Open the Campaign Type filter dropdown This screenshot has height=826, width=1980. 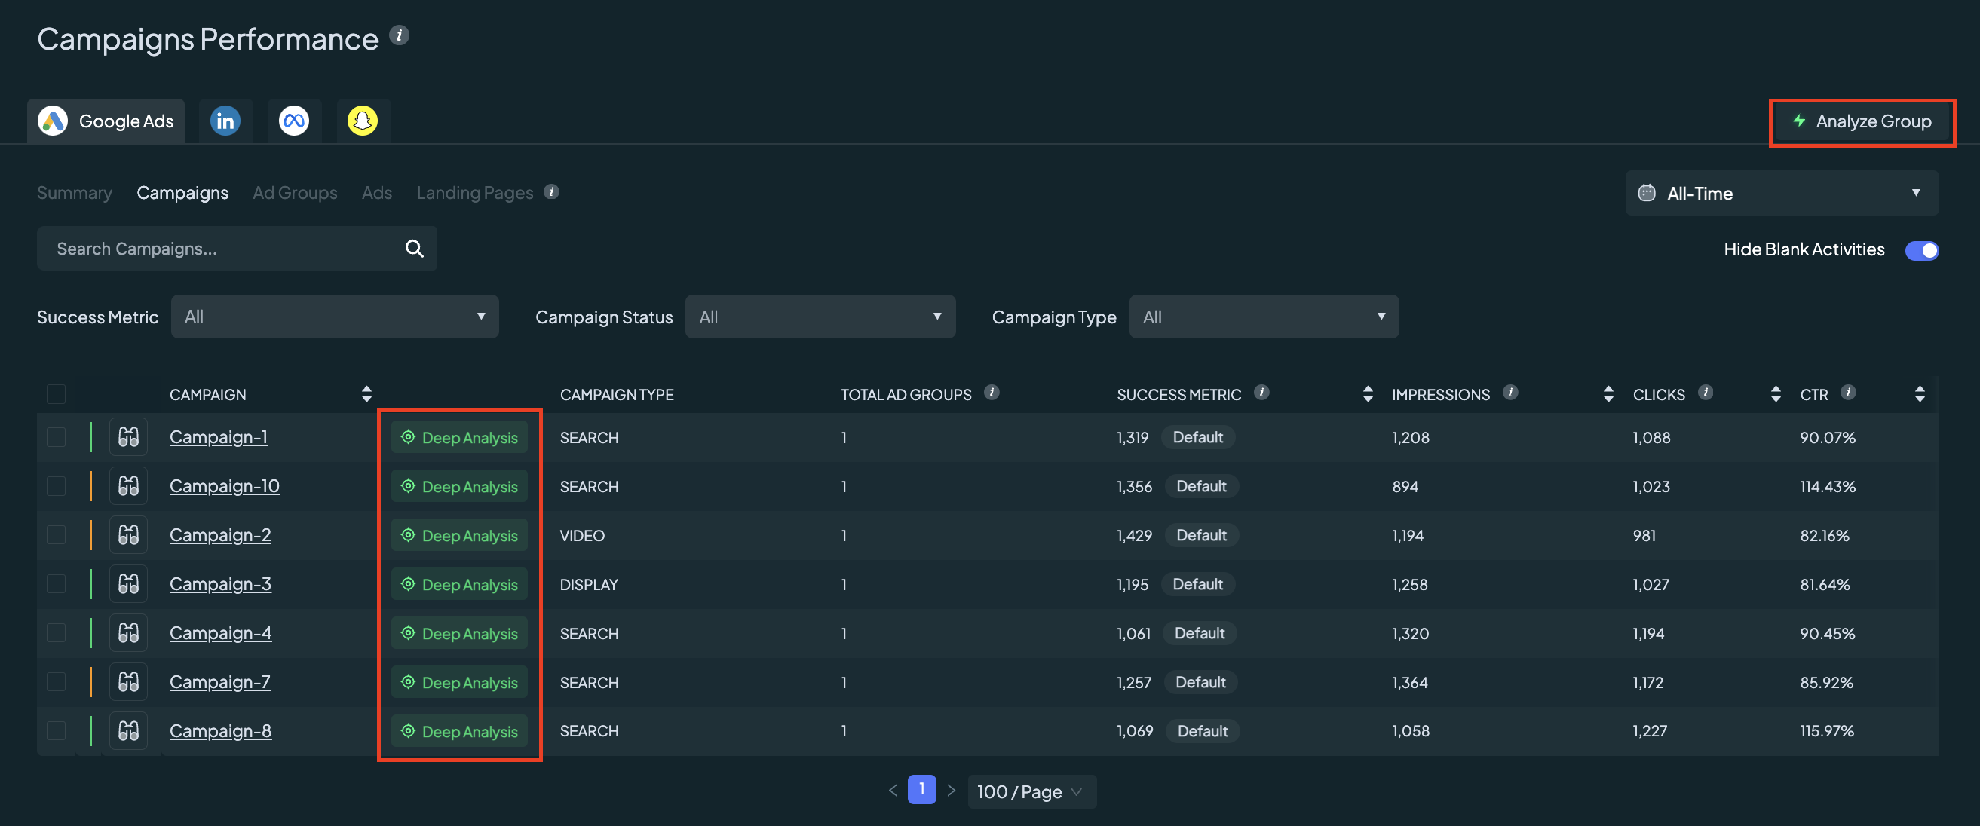click(x=1264, y=317)
